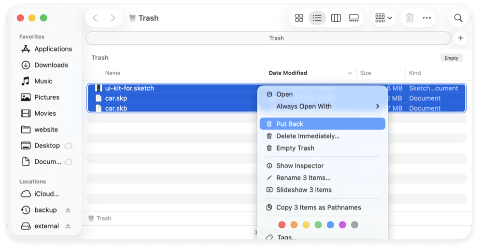
Task: Click Trash in the path bar
Action: (x=100, y=218)
